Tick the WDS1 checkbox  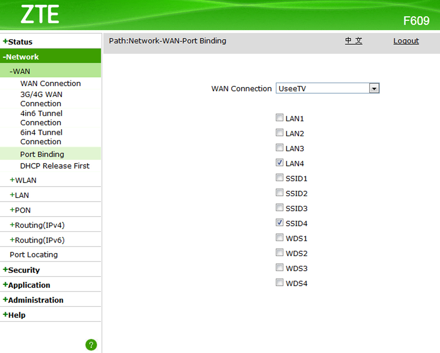pyautogui.click(x=279, y=238)
